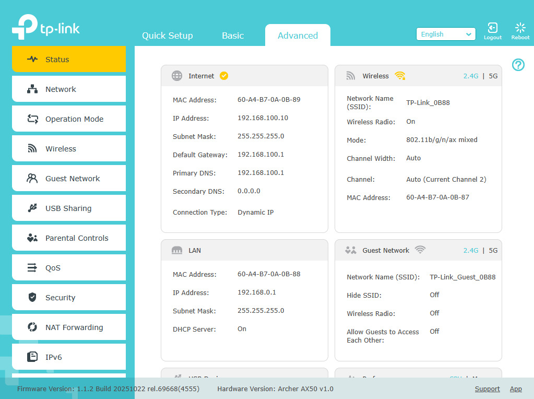
Task: Click the Dynamic IP connection type value
Action: pos(255,212)
